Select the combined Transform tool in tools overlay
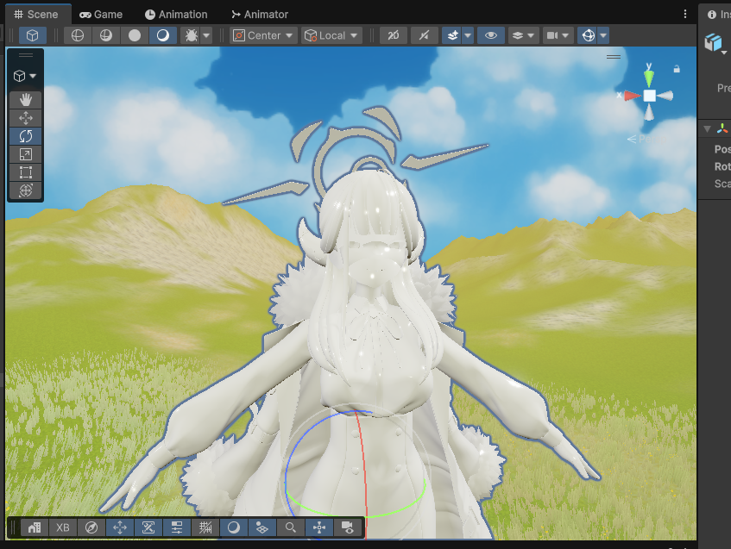This screenshot has height=549, width=731. pos(26,190)
